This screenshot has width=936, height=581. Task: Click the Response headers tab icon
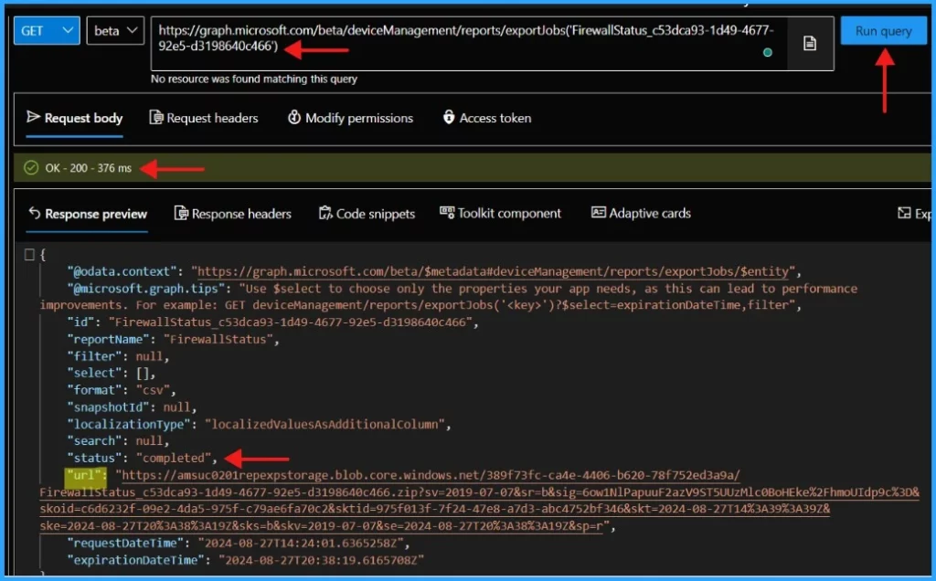(x=181, y=213)
